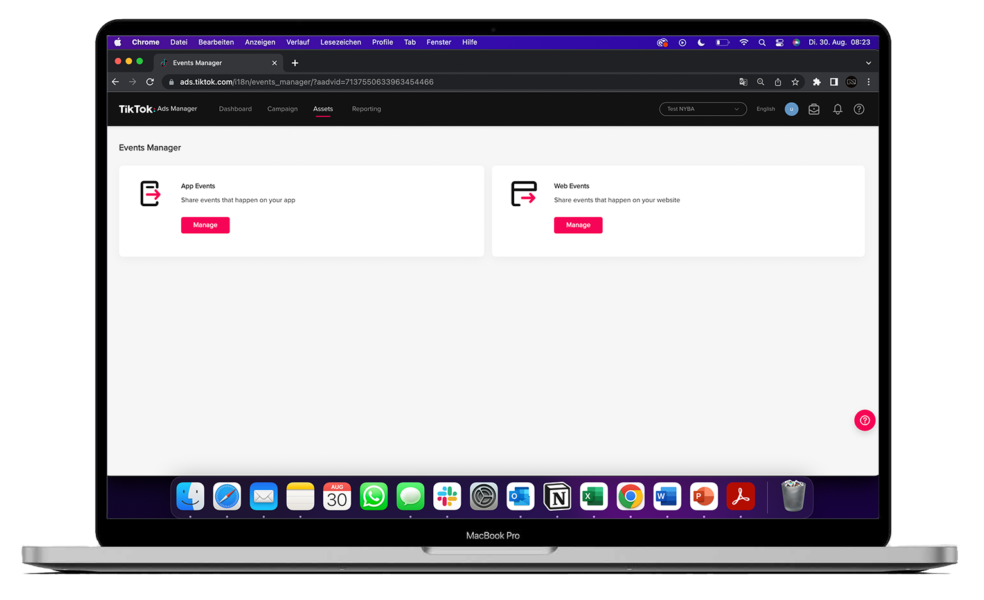
Task: Click the TikTok Ads Manager logo
Action: click(x=158, y=109)
